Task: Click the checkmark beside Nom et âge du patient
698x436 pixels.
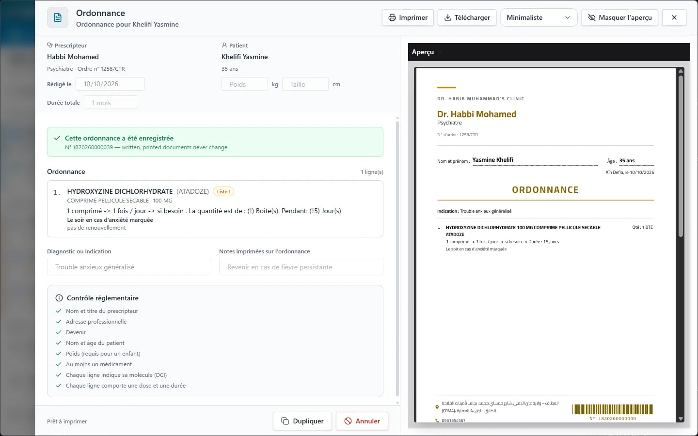Action: (59, 343)
